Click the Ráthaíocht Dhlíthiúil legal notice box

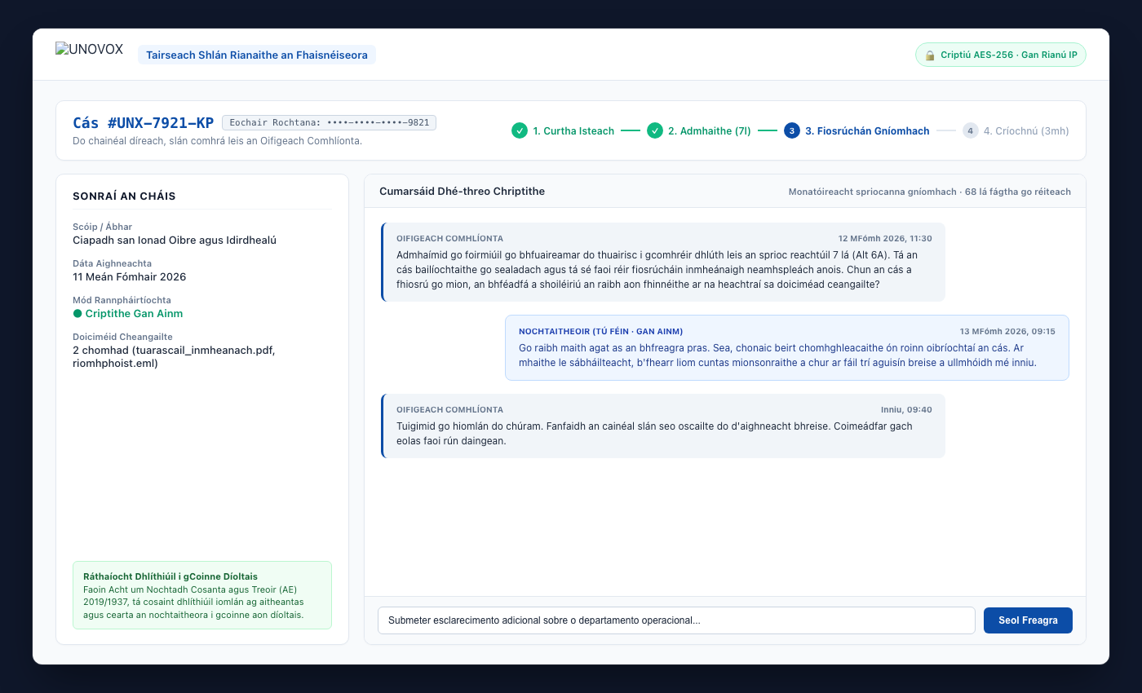202,595
